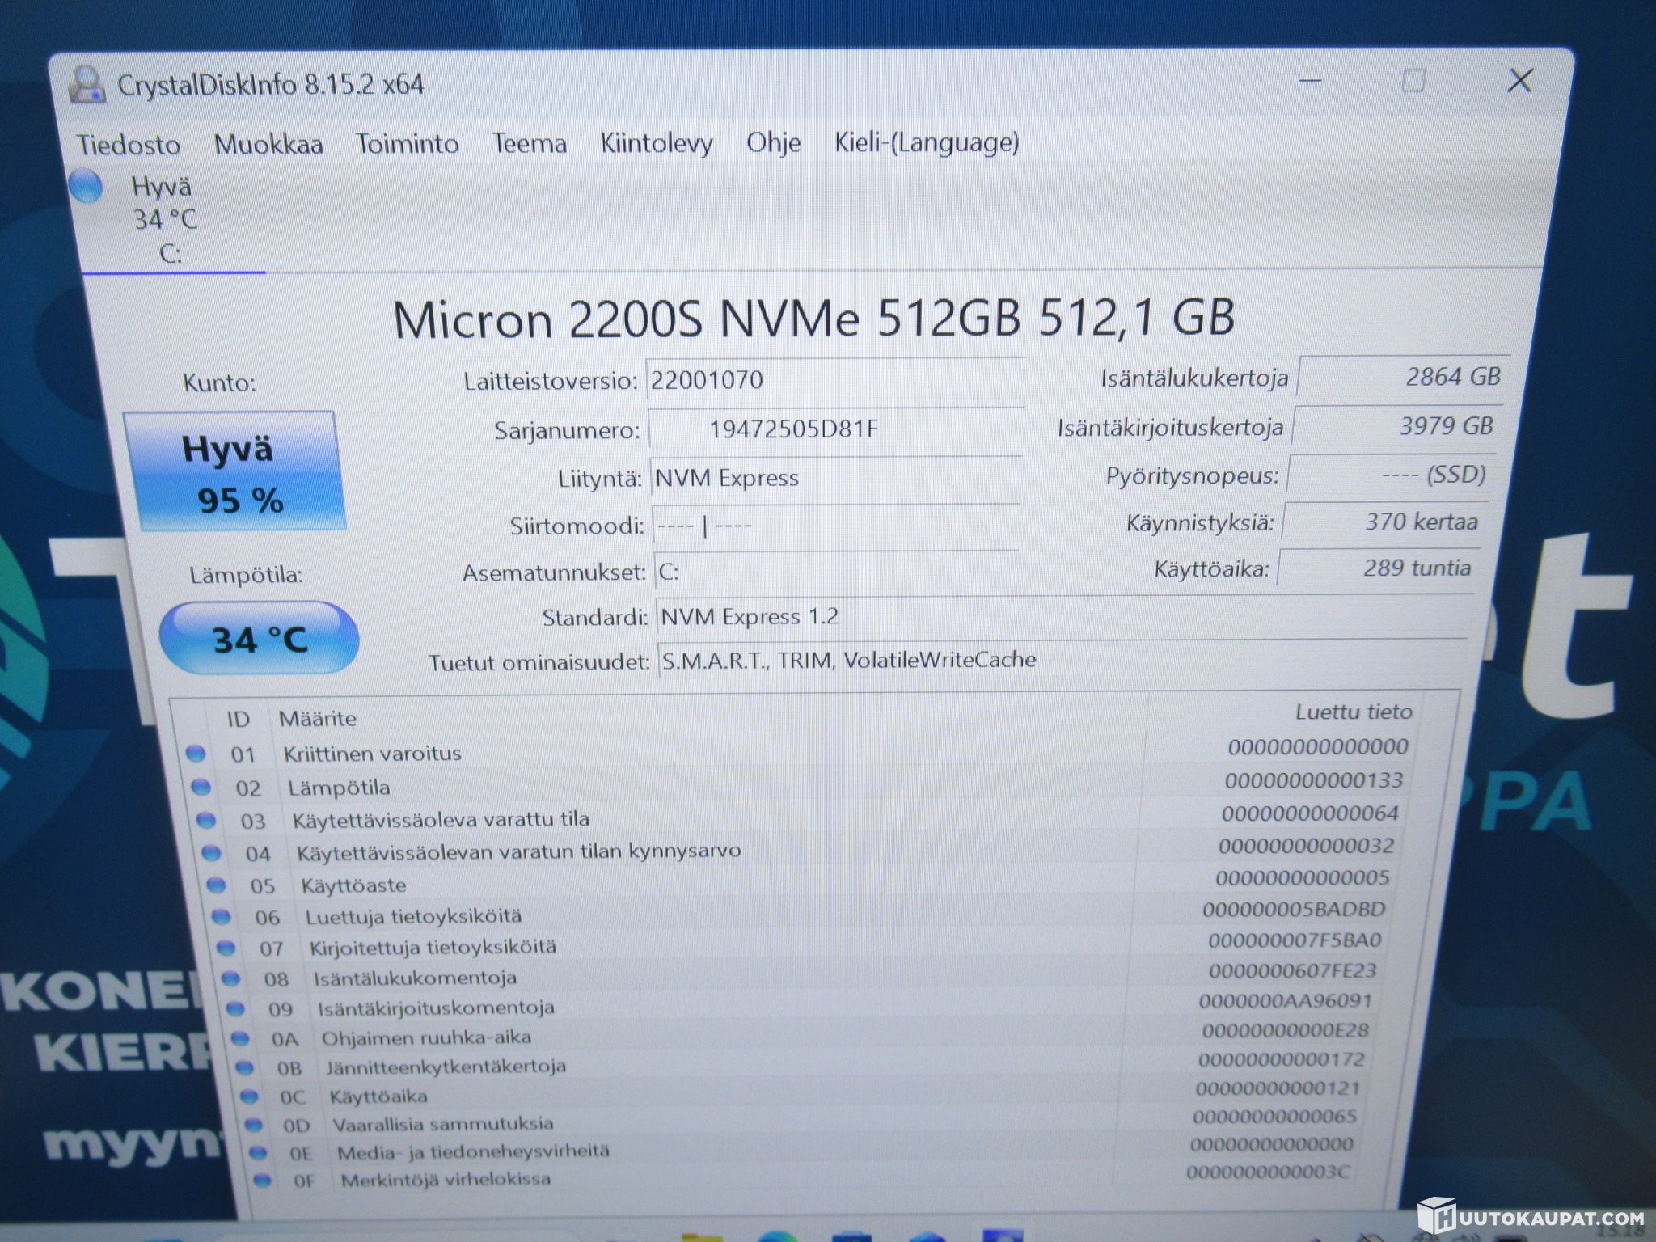
Task: Click the status dot beside Luettuja tietoyksiköitä
Action: pyautogui.click(x=221, y=917)
